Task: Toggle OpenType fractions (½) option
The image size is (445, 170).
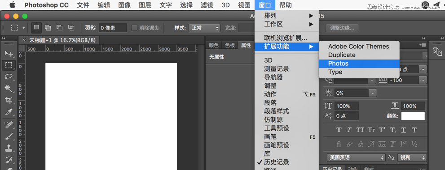Action: pyautogui.click(x=414, y=144)
